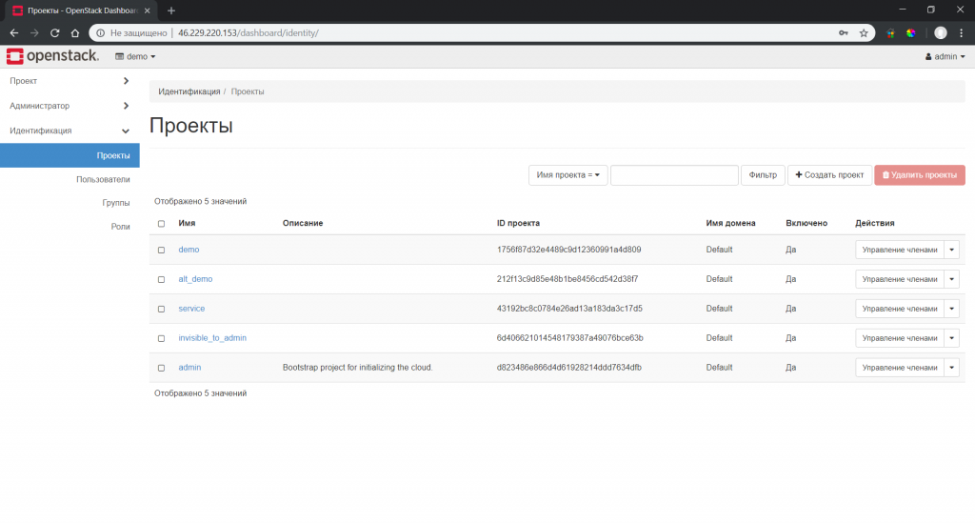Open the service project link
The image size is (975, 523).
click(x=191, y=309)
